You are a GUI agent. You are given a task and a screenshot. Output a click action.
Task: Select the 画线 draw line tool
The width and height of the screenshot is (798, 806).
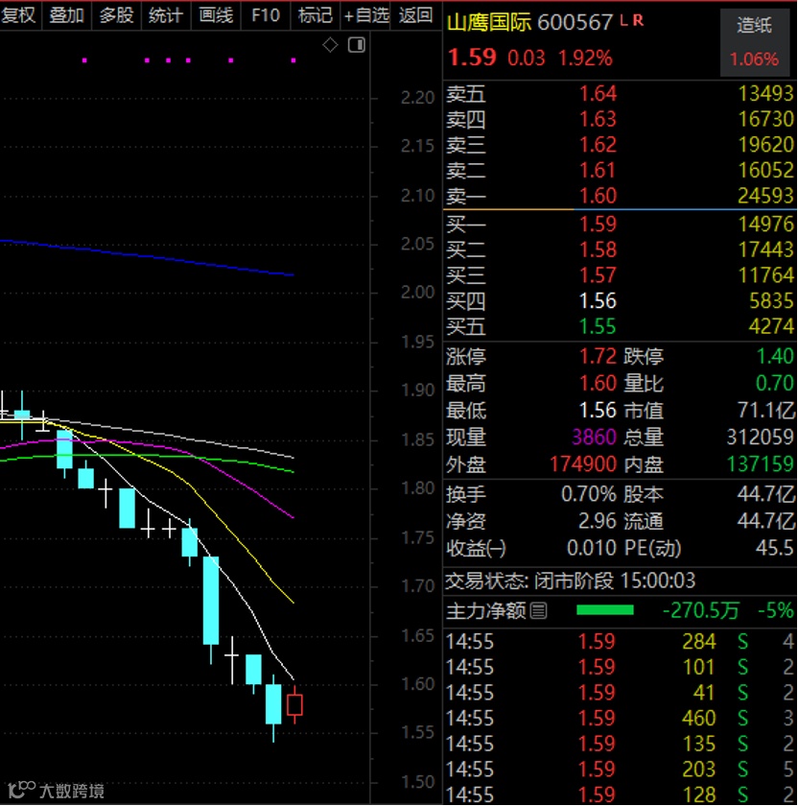(215, 15)
